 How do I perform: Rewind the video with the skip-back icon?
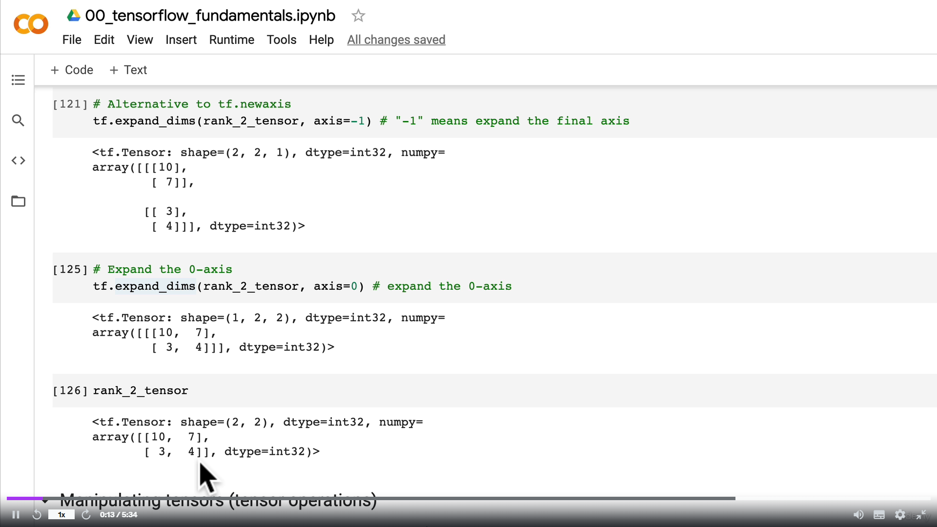click(x=37, y=515)
